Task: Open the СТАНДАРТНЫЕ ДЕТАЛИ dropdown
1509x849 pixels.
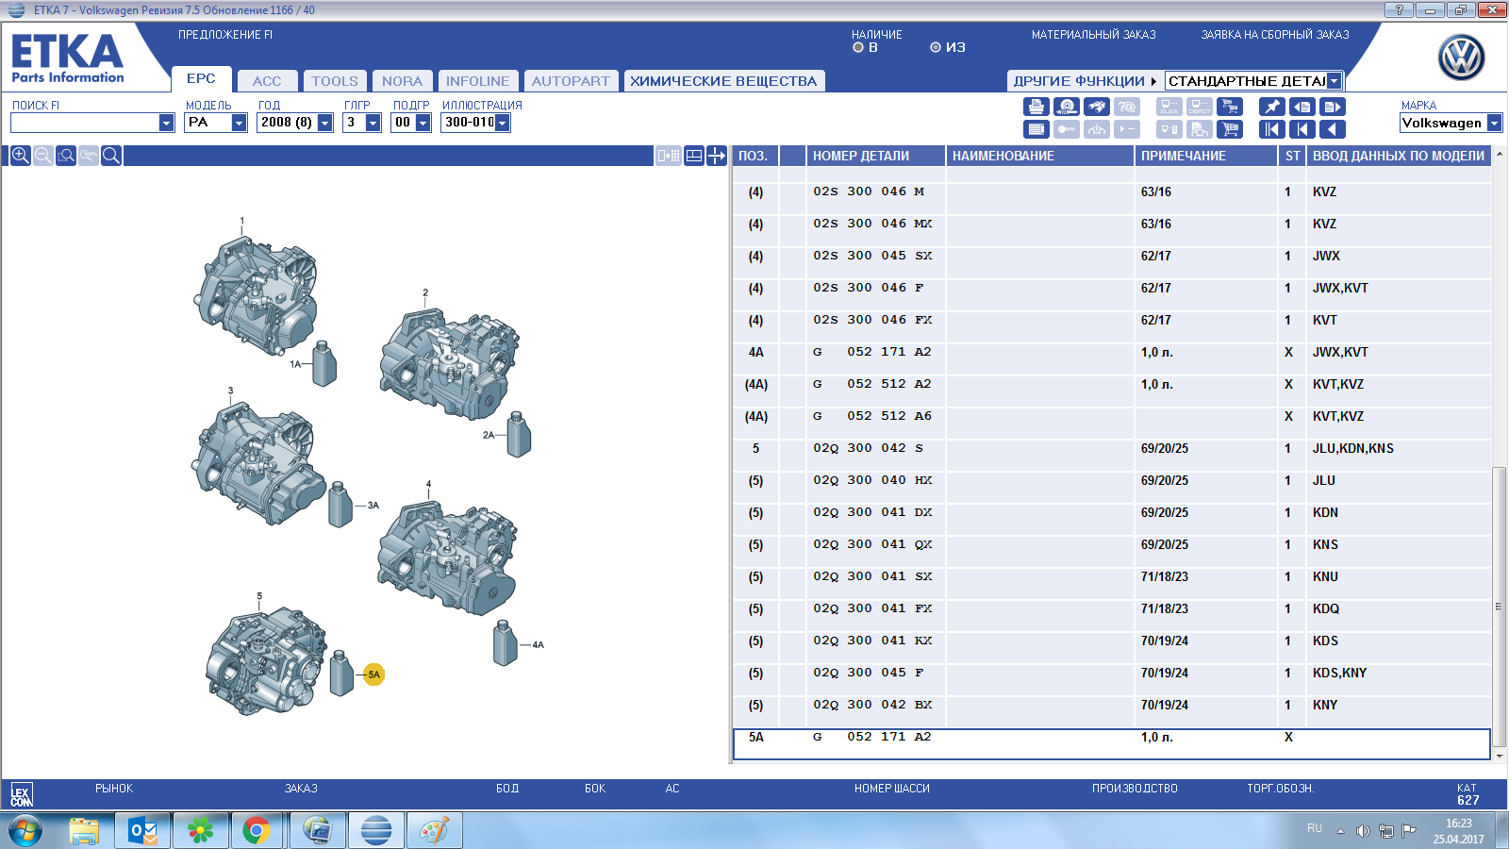Action: coord(1335,81)
